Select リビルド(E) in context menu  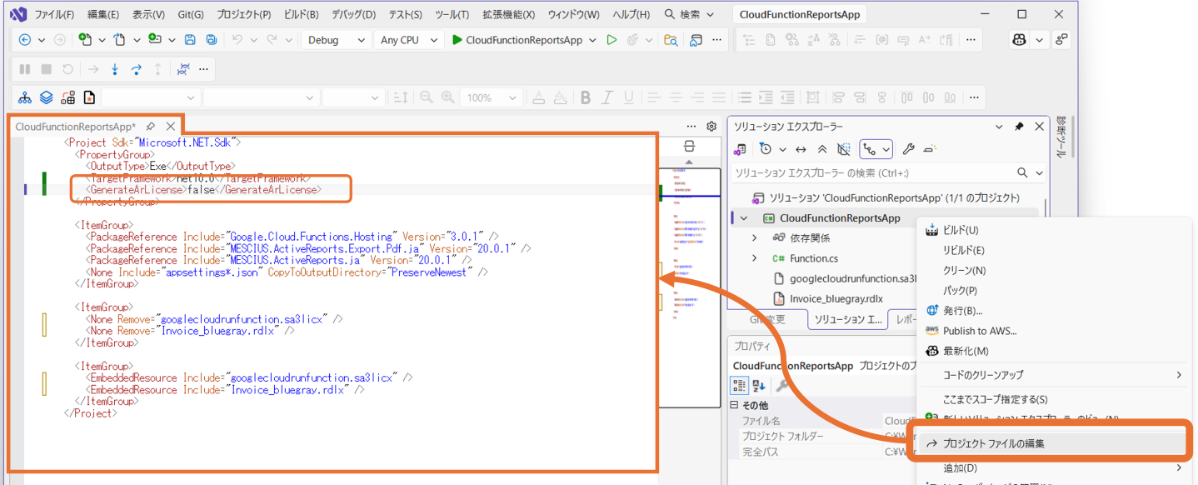[1053, 250]
